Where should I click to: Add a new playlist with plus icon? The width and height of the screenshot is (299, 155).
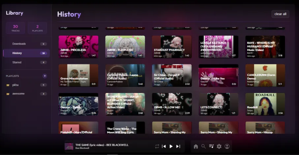pyautogui.click(x=45, y=76)
